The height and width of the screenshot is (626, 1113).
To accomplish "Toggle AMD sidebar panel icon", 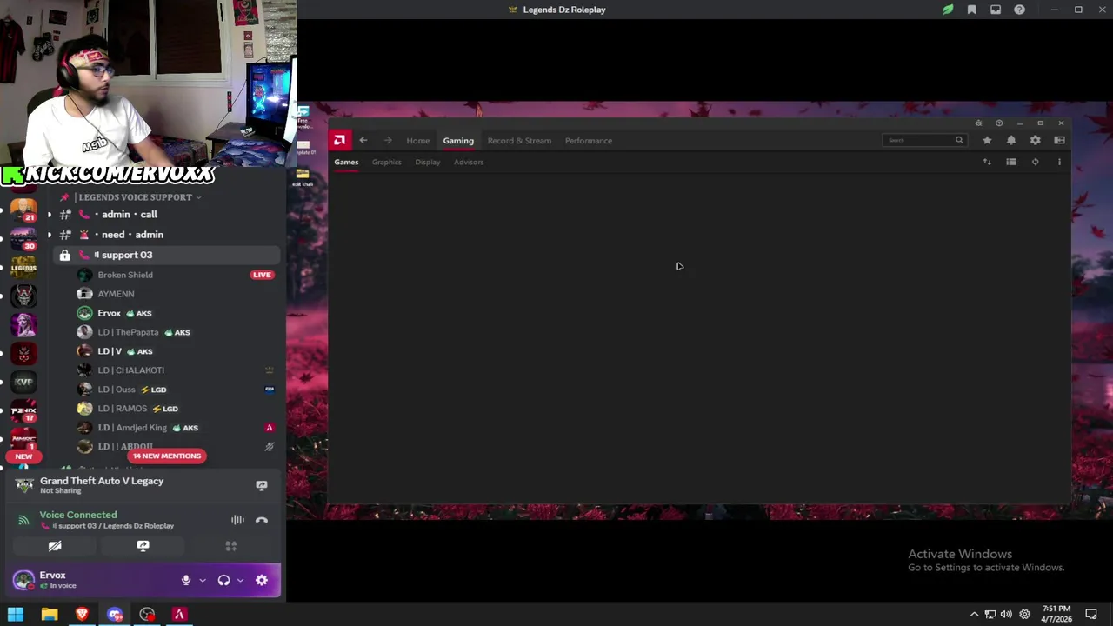I will coord(1059,140).
